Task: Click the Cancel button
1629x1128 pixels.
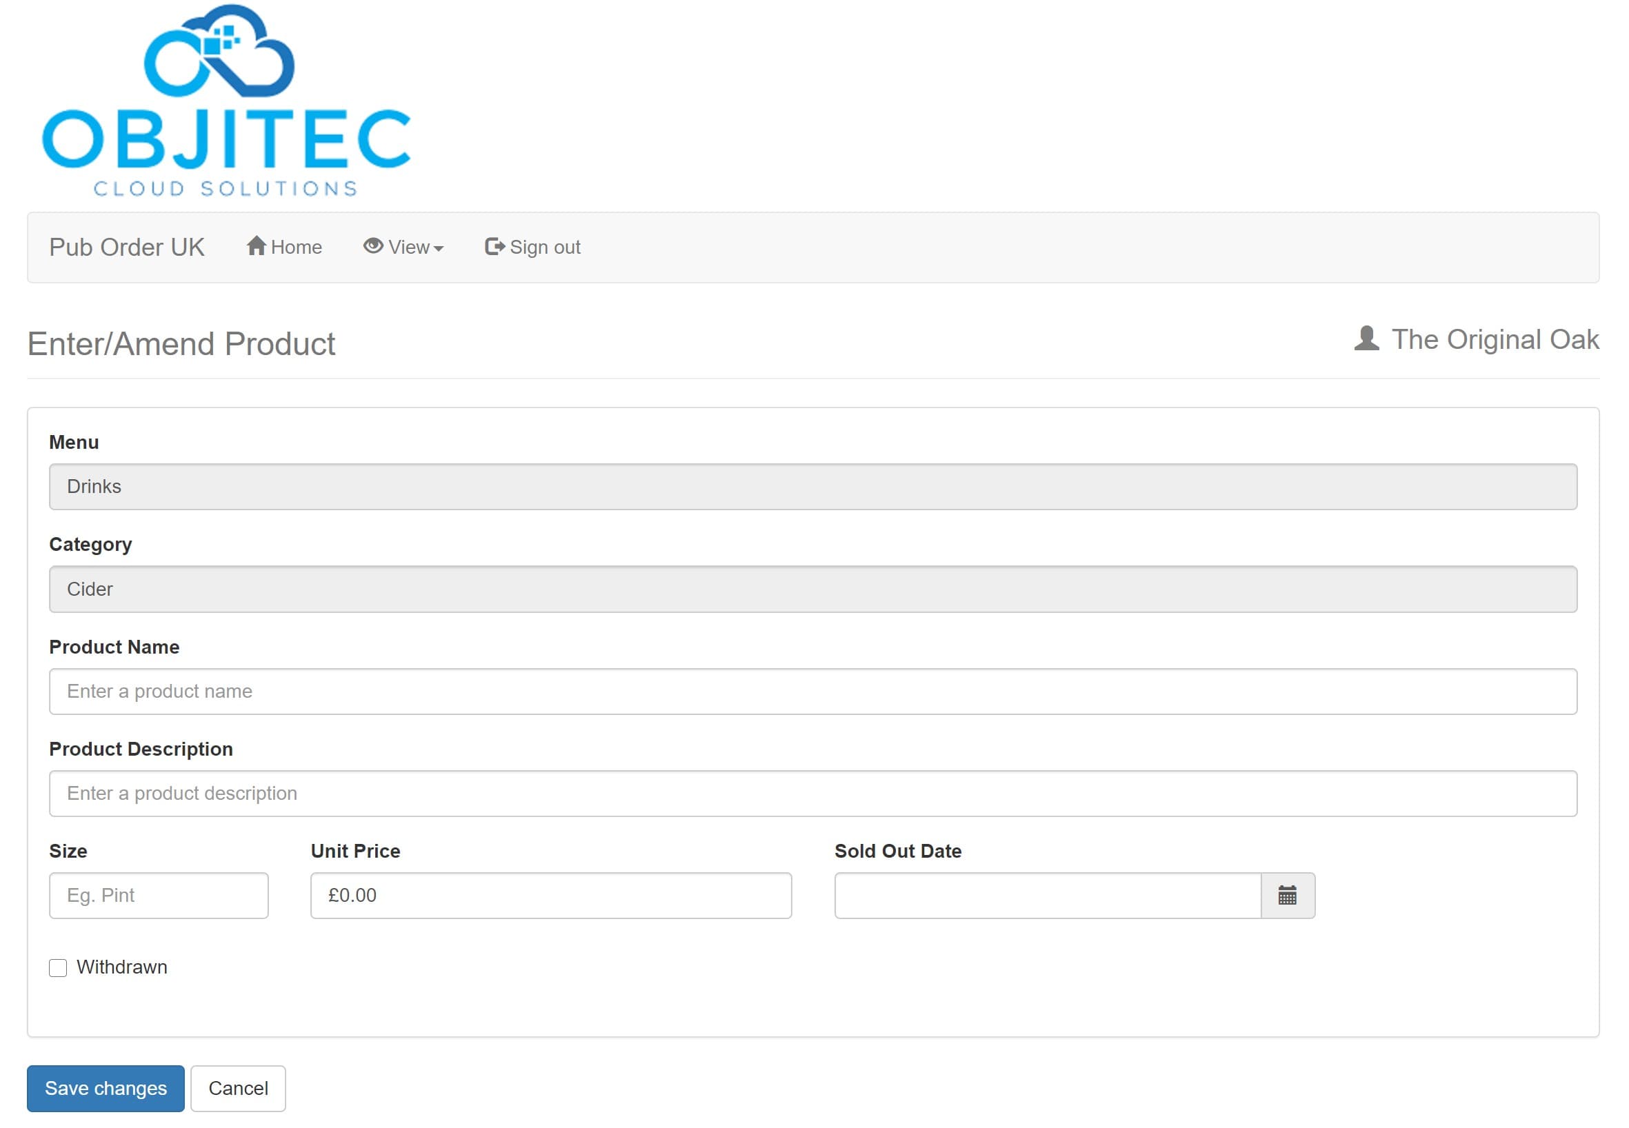Action: 238,1089
